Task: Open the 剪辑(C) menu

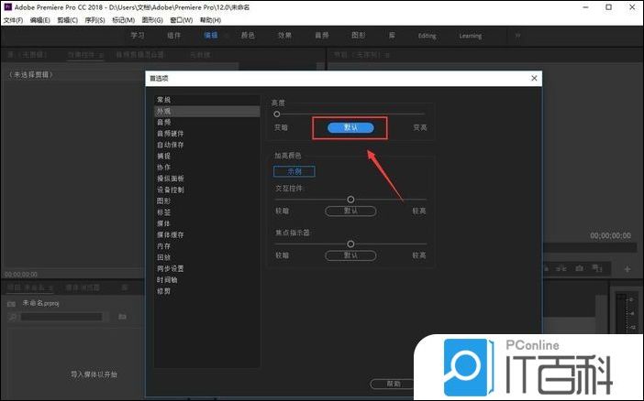Action: coord(67,20)
